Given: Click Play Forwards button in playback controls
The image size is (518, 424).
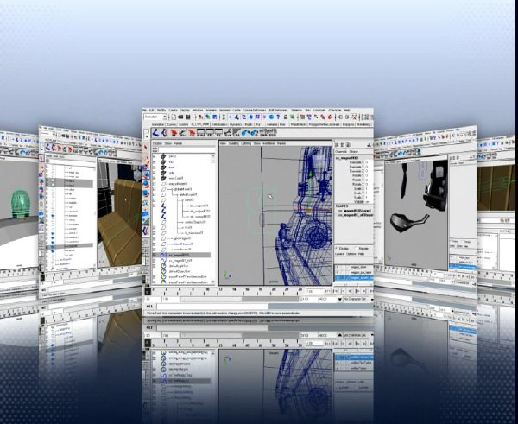Looking at the screenshot, I should point(357,291).
